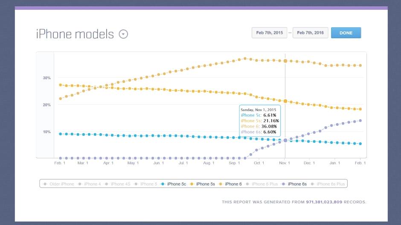Image resolution: width=401 pixels, height=225 pixels.
Task: Click the iPhone 6s highlighted Nov 1 marker
Action: click(285, 140)
